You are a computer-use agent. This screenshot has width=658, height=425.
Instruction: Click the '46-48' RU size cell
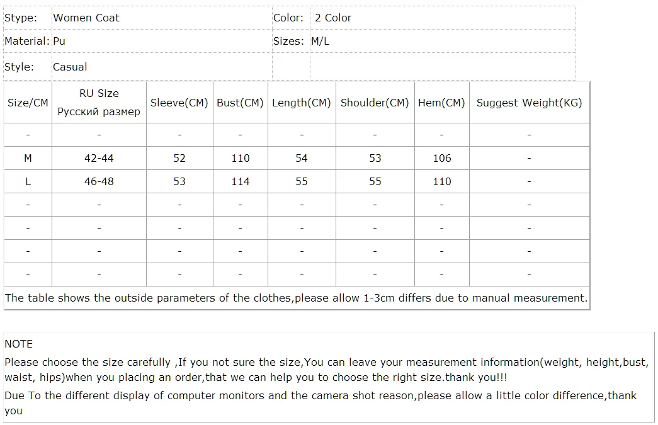(99, 181)
